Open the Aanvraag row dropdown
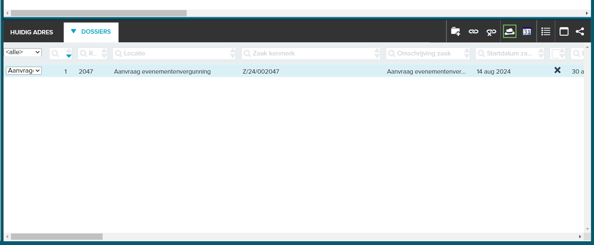Viewport: 594px width, 245px height. pos(24,71)
